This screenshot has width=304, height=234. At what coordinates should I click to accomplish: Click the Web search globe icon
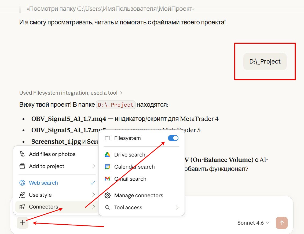[x=22, y=183]
